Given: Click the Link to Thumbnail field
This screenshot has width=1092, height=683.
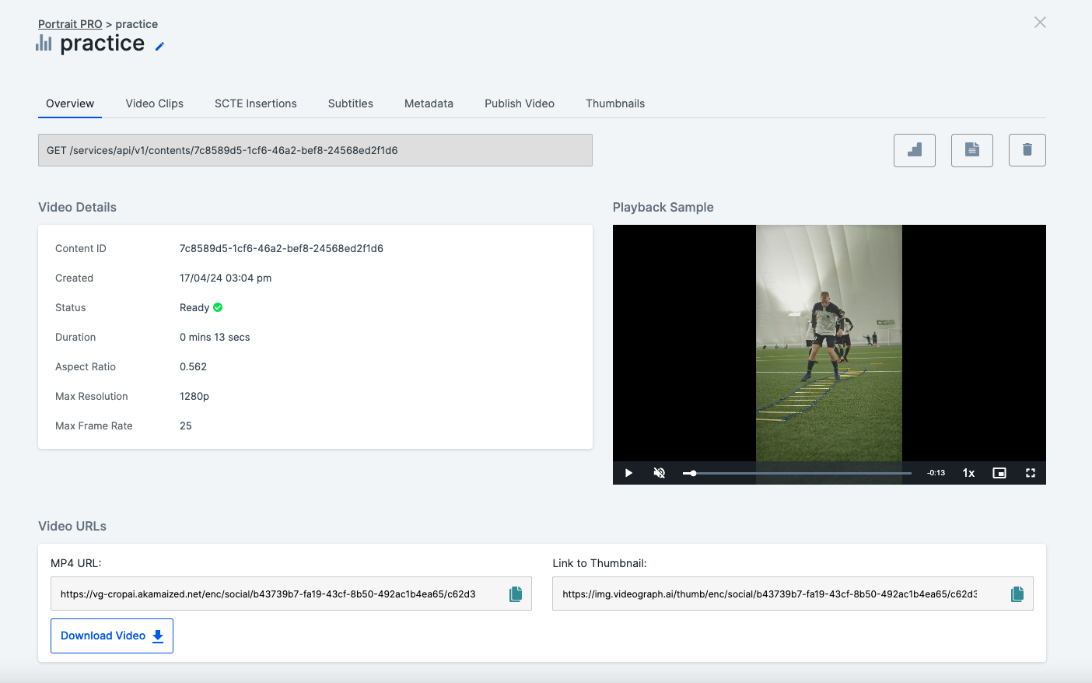Looking at the screenshot, I should [793, 594].
